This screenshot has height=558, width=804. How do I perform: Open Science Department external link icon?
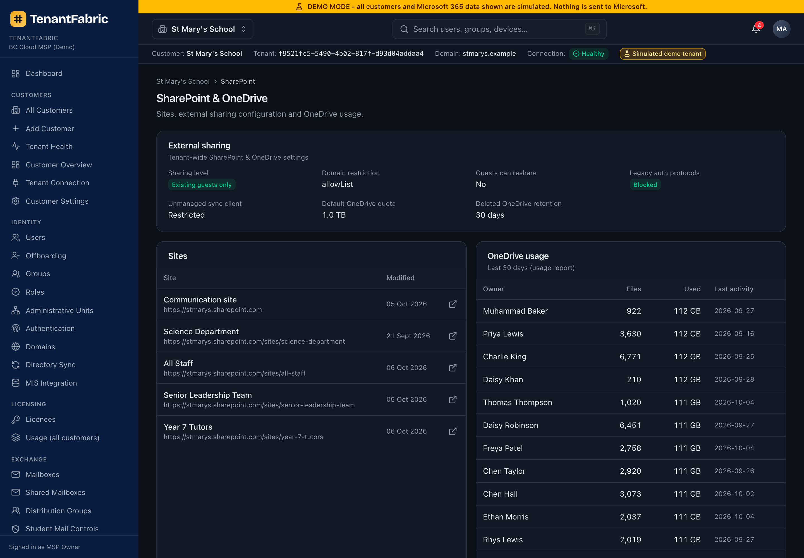[453, 336]
